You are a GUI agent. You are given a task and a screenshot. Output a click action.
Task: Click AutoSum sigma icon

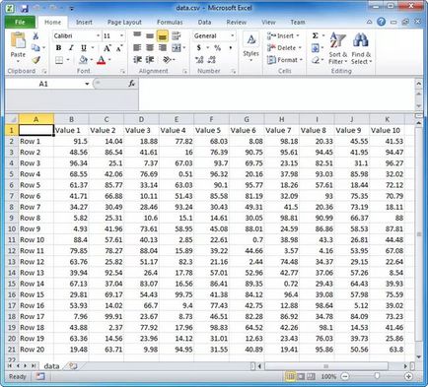[x=315, y=35]
